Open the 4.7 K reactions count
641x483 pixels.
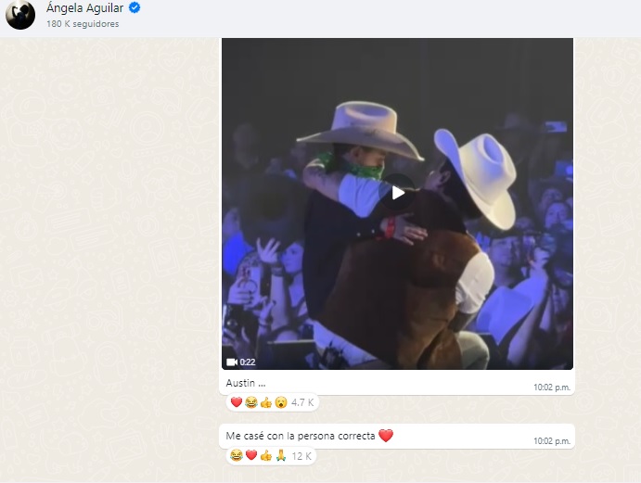coord(302,402)
